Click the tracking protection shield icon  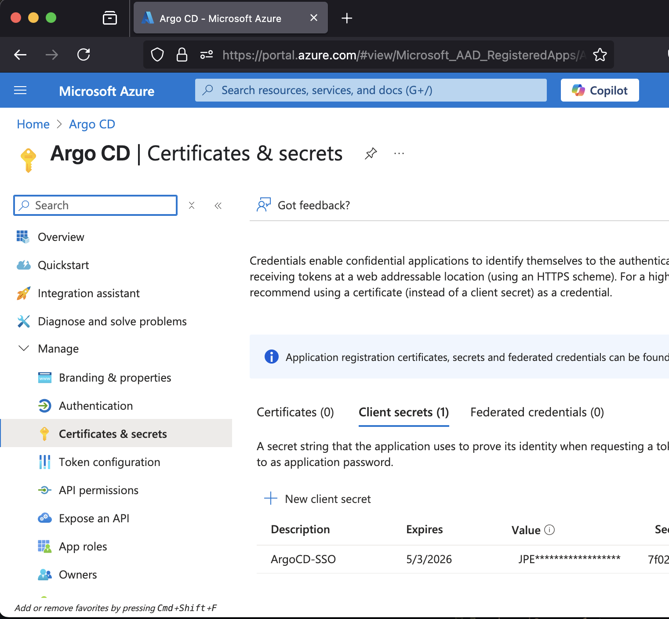point(157,55)
